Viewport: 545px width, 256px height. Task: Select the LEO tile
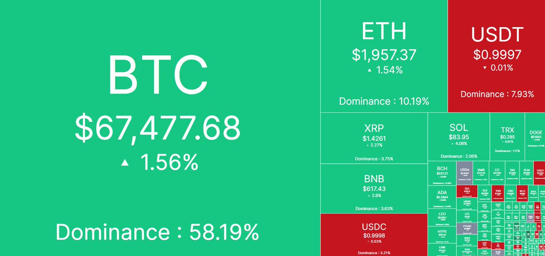tap(442, 217)
